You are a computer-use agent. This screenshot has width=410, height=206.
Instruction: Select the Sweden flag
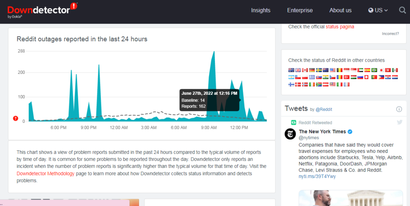(x=319, y=70)
